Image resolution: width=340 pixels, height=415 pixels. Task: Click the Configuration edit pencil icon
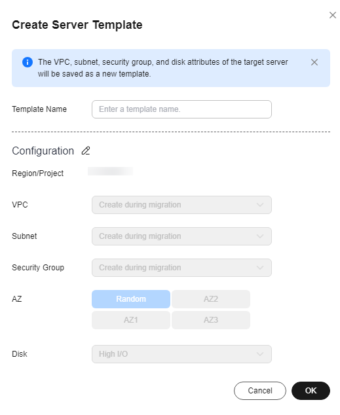(x=86, y=151)
